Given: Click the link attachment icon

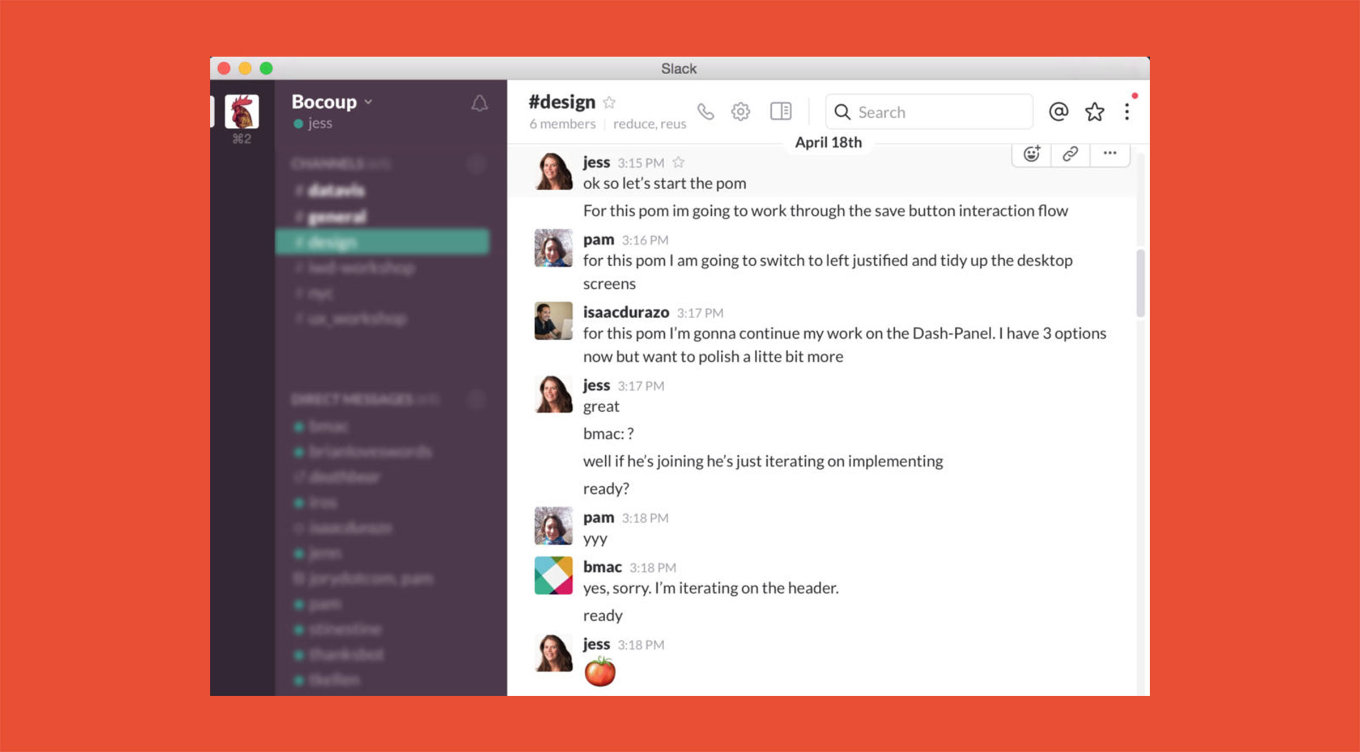Looking at the screenshot, I should click(1070, 155).
